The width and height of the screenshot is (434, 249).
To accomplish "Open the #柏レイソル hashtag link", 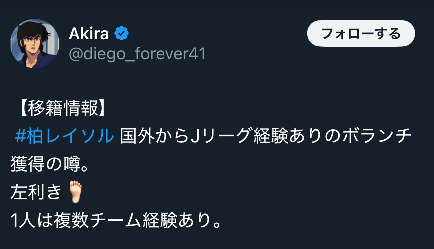I will (x=65, y=136).
